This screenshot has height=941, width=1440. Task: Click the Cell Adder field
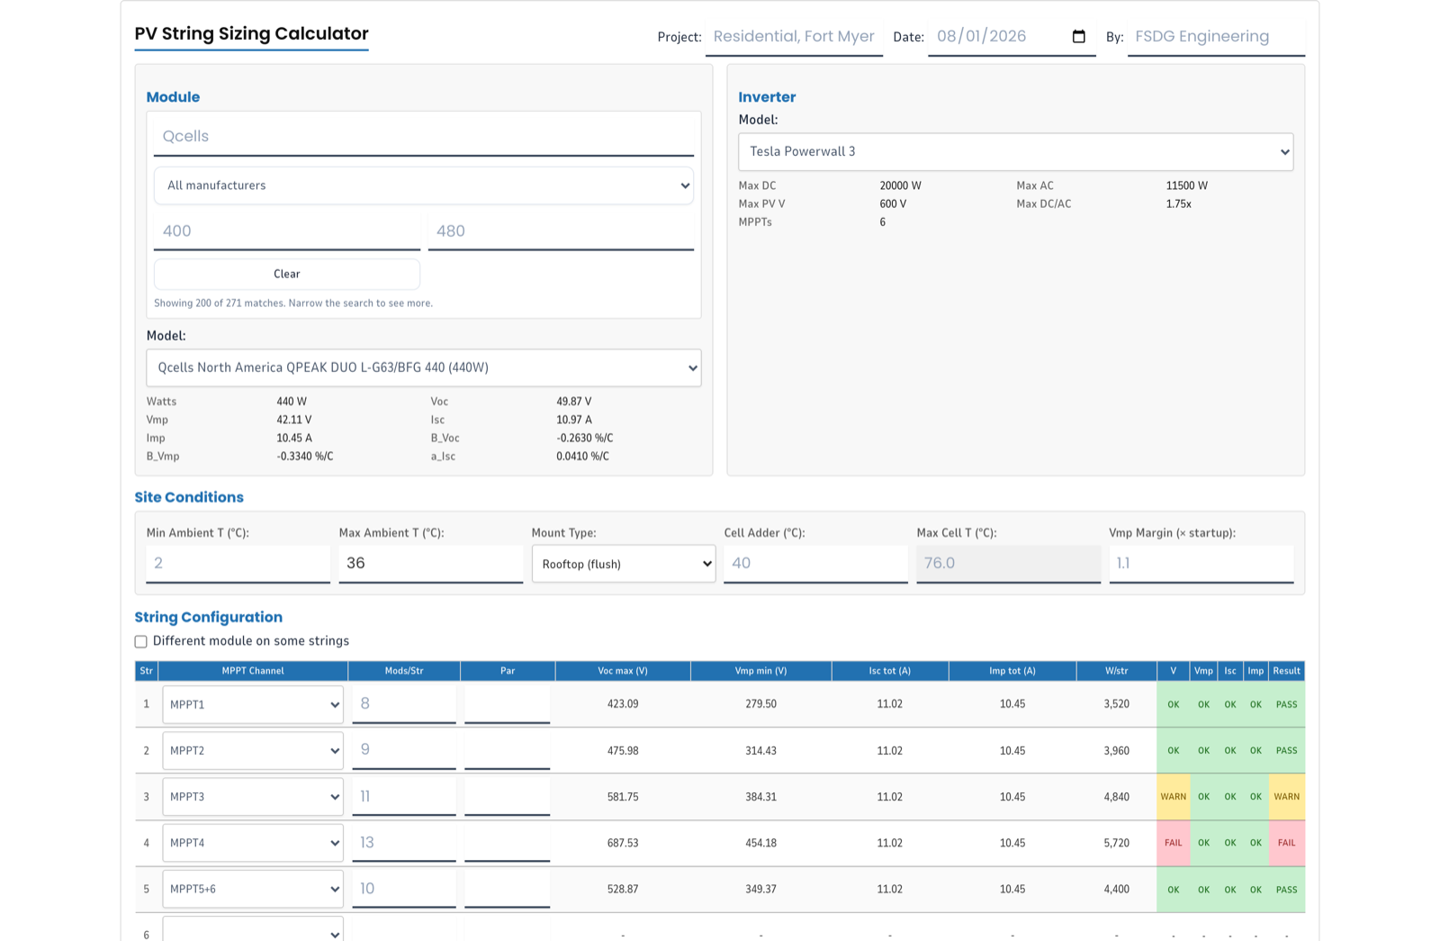coord(815,564)
